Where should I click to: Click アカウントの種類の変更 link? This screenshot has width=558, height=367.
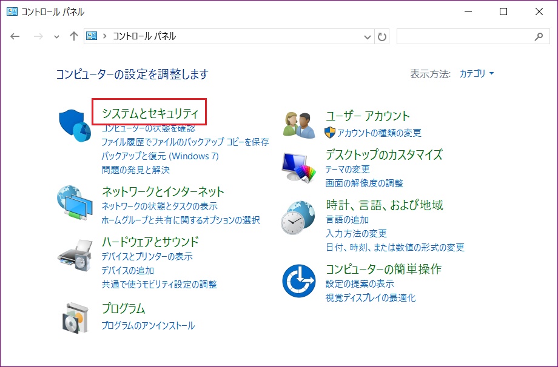(x=379, y=133)
